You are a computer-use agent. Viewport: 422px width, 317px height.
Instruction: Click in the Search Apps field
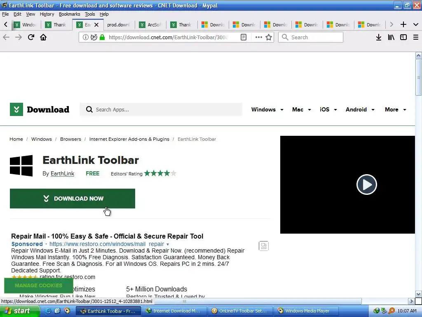pyautogui.click(x=161, y=109)
